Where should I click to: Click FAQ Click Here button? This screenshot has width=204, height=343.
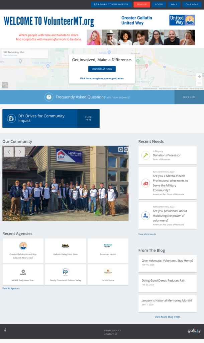(x=189, y=97)
